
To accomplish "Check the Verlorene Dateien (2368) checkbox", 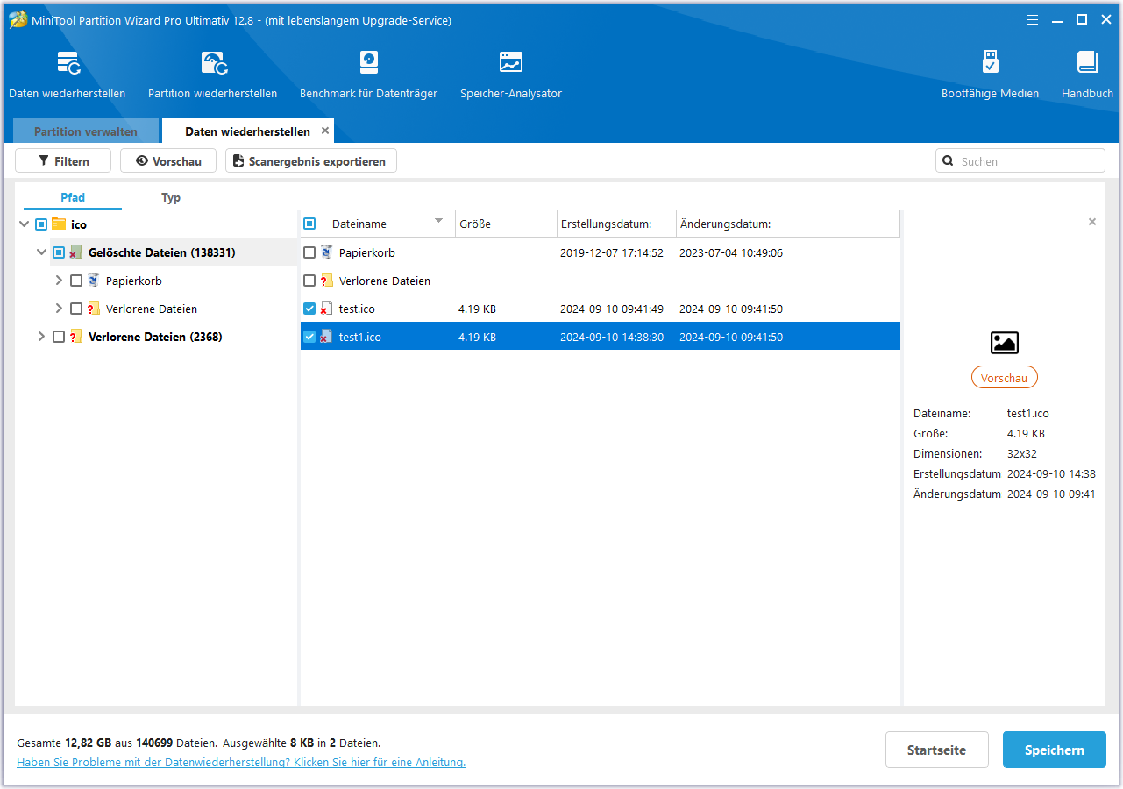I will 59,337.
